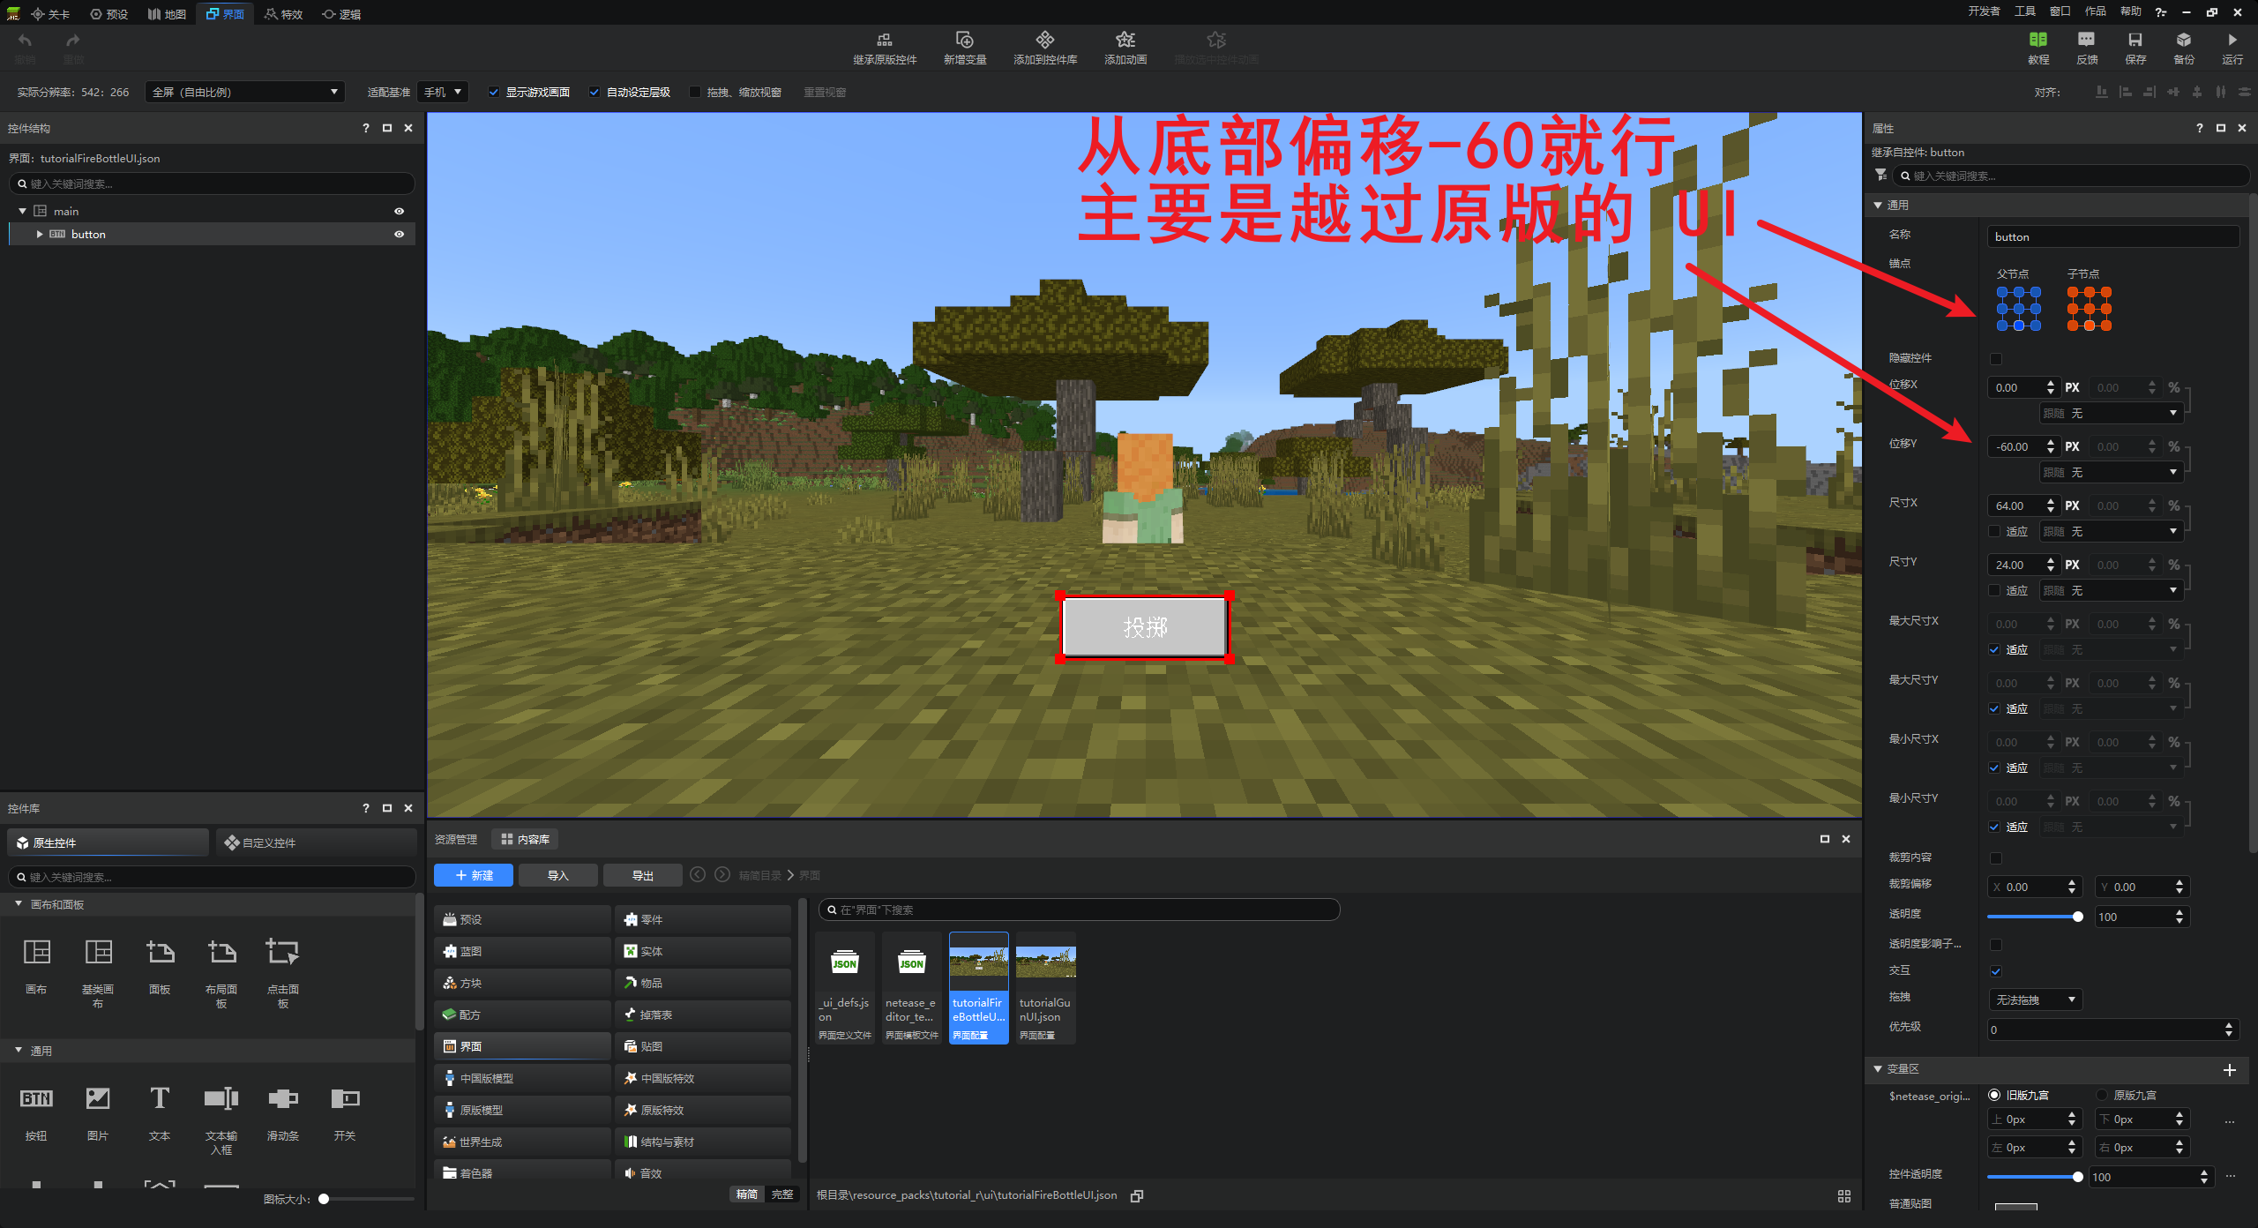Switch to the 关卡 tab
This screenshot has width=2258, height=1228.
click(50, 13)
